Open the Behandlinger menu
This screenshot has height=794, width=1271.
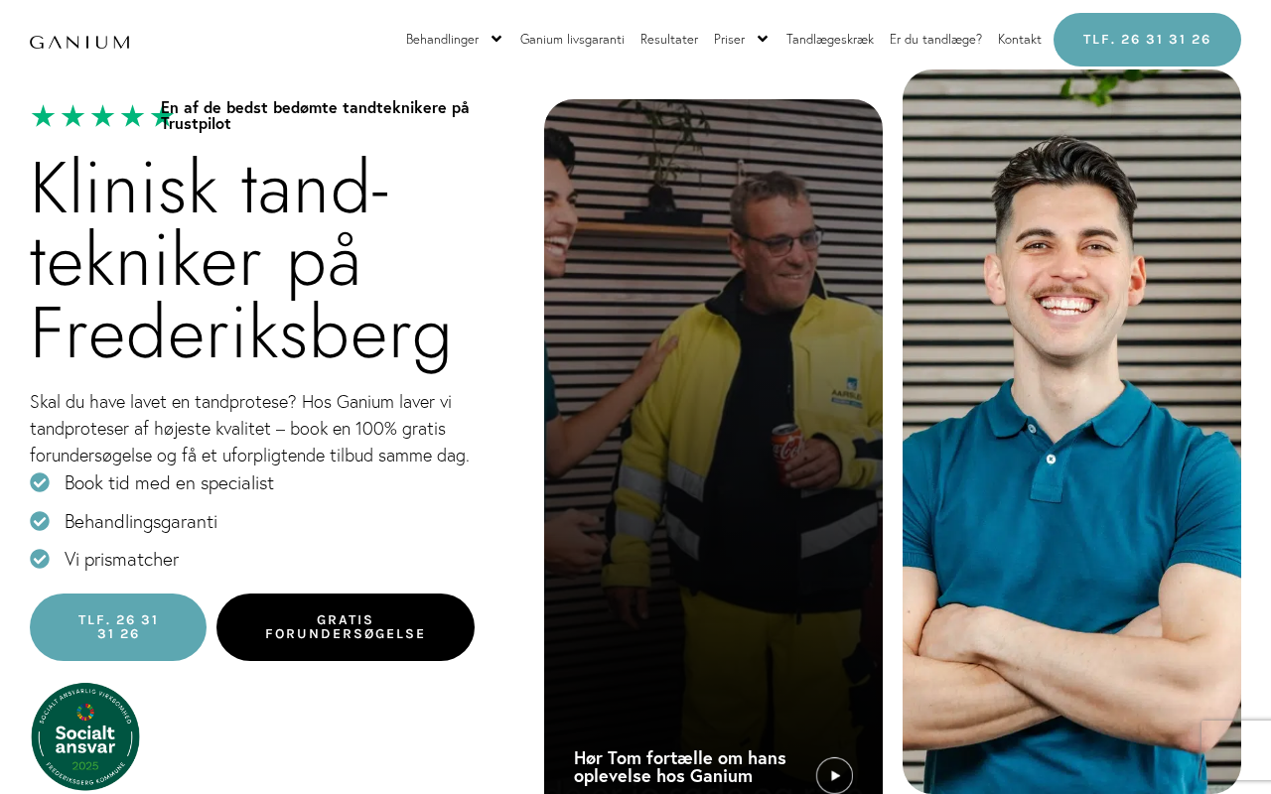(x=442, y=39)
